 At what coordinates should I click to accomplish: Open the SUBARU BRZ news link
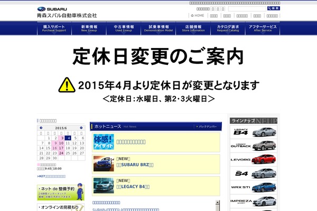tap(135, 165)
